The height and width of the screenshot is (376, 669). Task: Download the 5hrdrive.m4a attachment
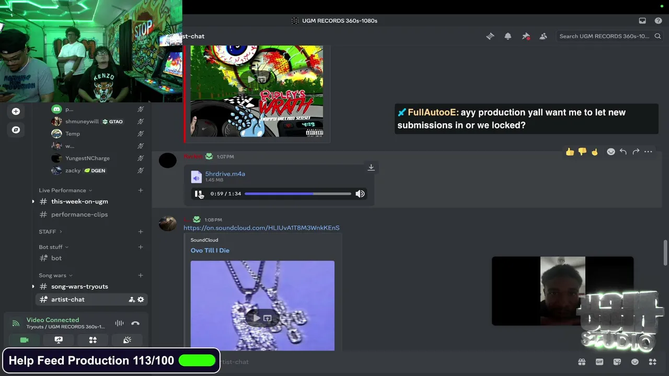371,168
